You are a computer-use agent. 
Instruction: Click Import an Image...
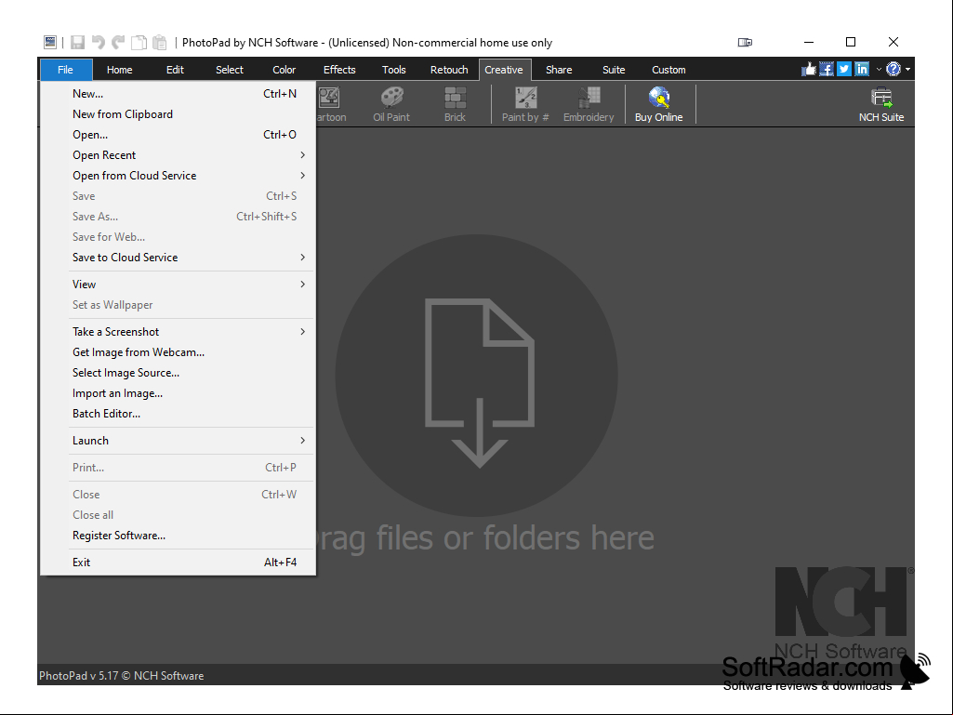pyautogui.click(x=179, y=393)
